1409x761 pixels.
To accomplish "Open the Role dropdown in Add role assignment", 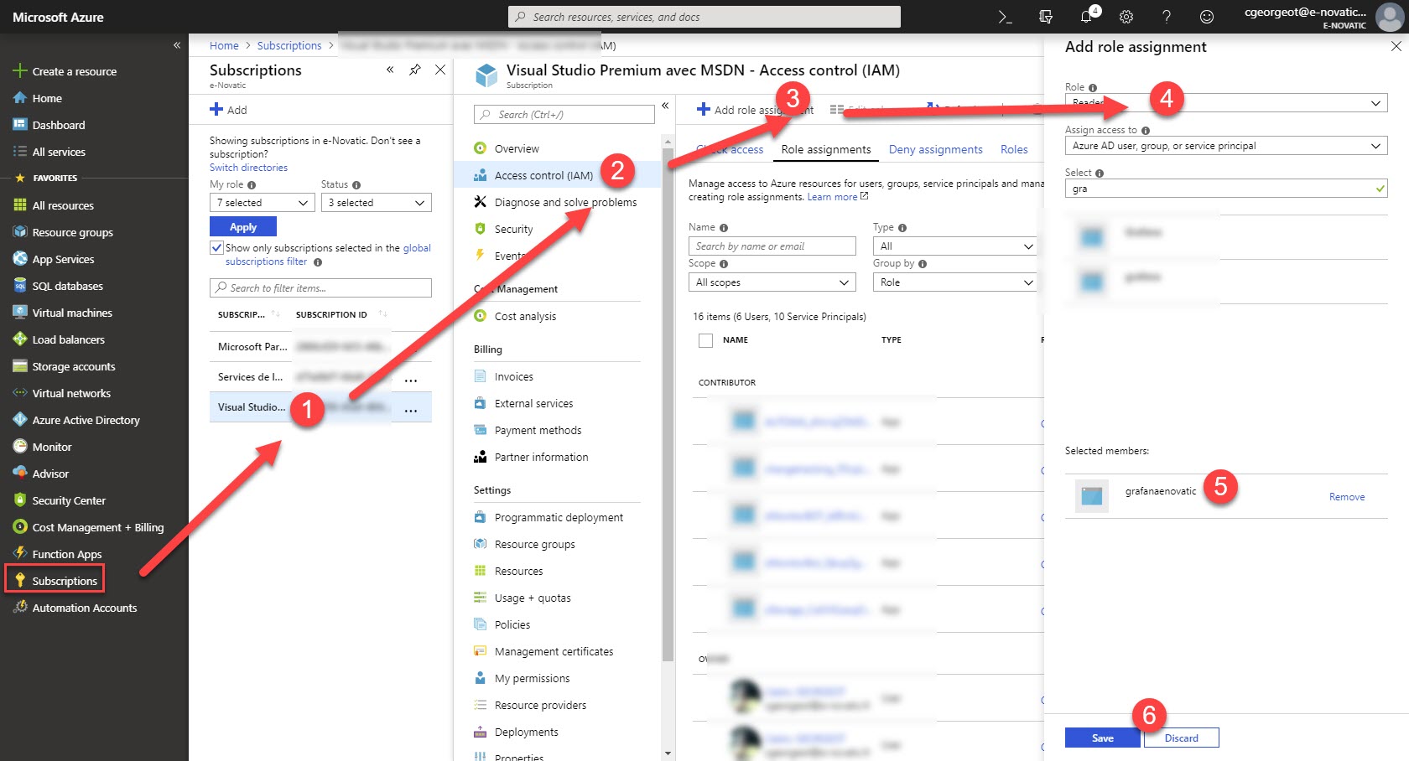I will point(1226,103).
